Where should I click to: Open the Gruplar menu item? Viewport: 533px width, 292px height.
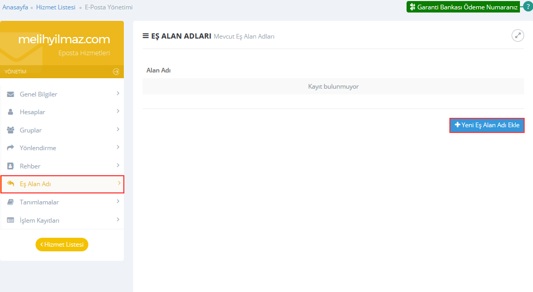coord(31,130)
